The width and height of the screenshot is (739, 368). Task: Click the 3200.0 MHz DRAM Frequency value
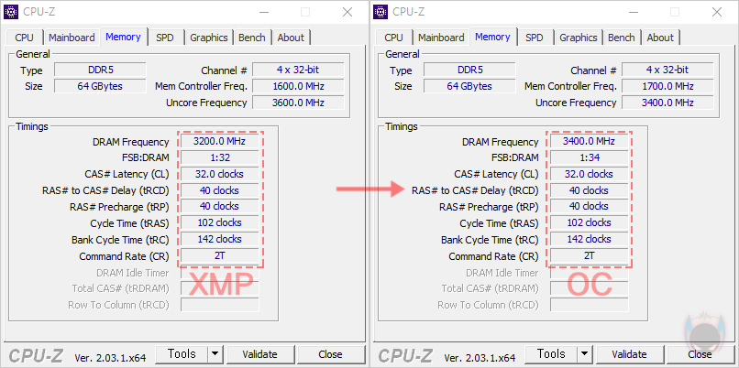coord(220,141)
